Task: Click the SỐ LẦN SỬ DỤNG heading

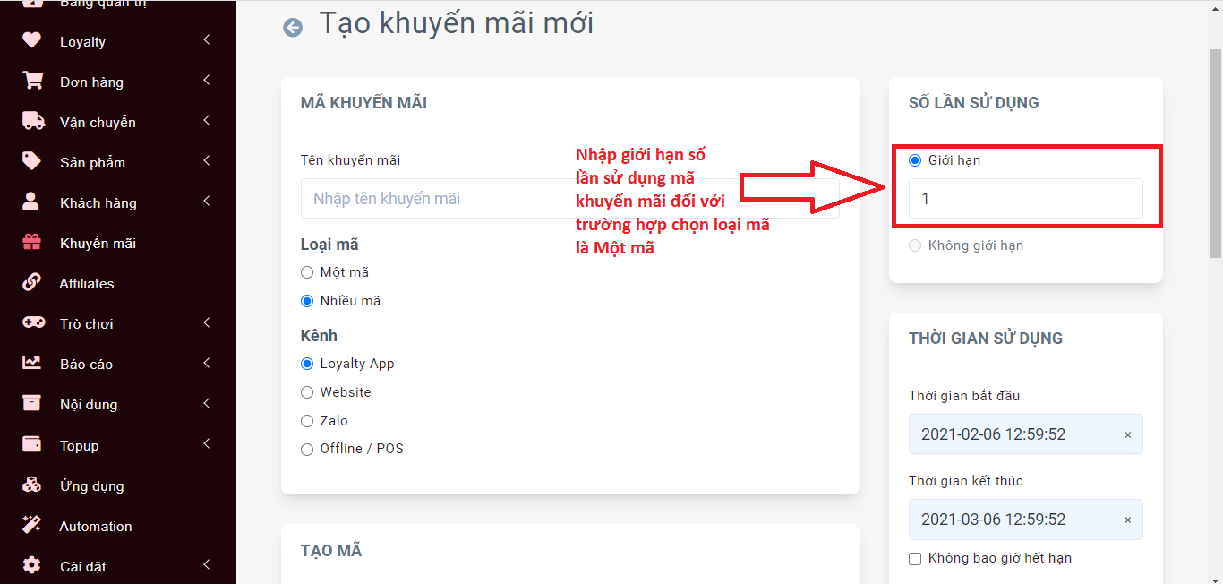Action: (973, 103)
